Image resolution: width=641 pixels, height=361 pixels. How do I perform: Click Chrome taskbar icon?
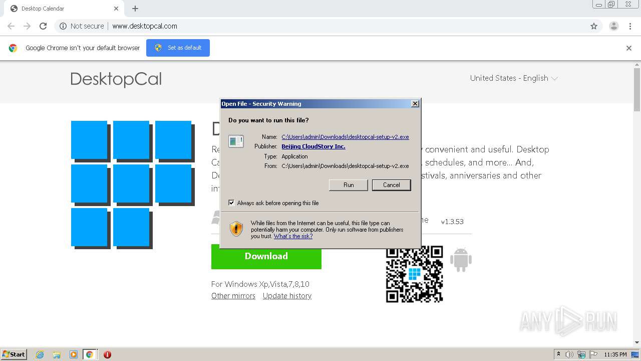point(89,354)
